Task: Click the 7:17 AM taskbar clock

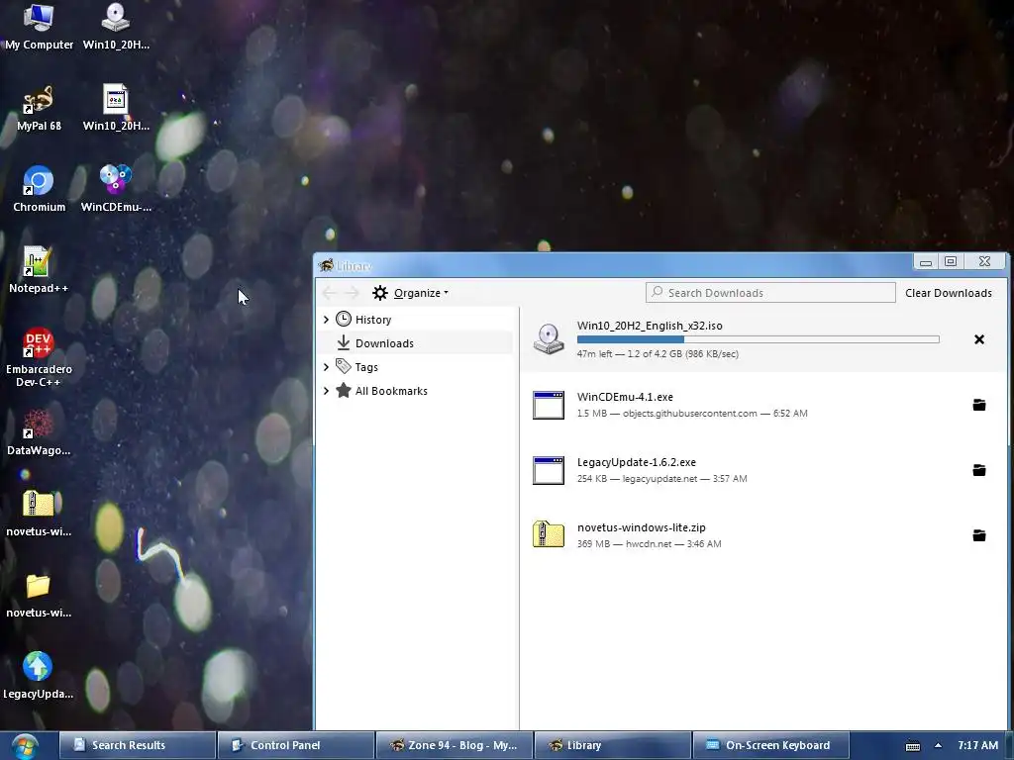Action: click(x=977, y=745)
